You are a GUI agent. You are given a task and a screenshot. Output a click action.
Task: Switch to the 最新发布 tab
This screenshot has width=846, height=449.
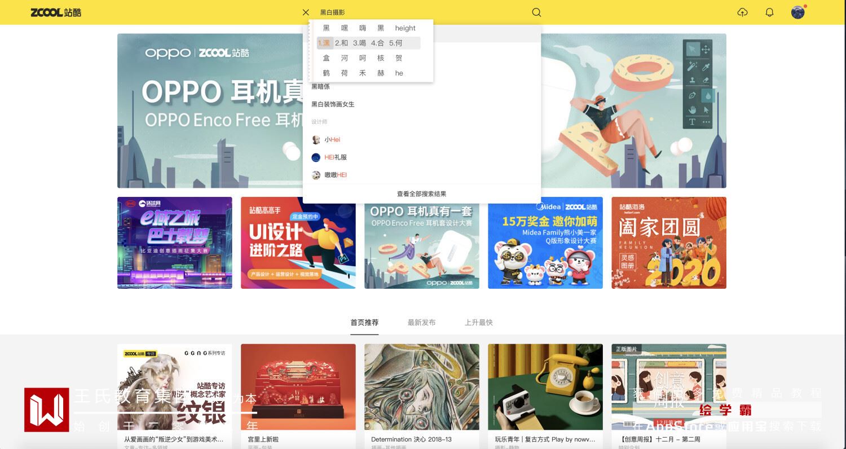point(421,323)
